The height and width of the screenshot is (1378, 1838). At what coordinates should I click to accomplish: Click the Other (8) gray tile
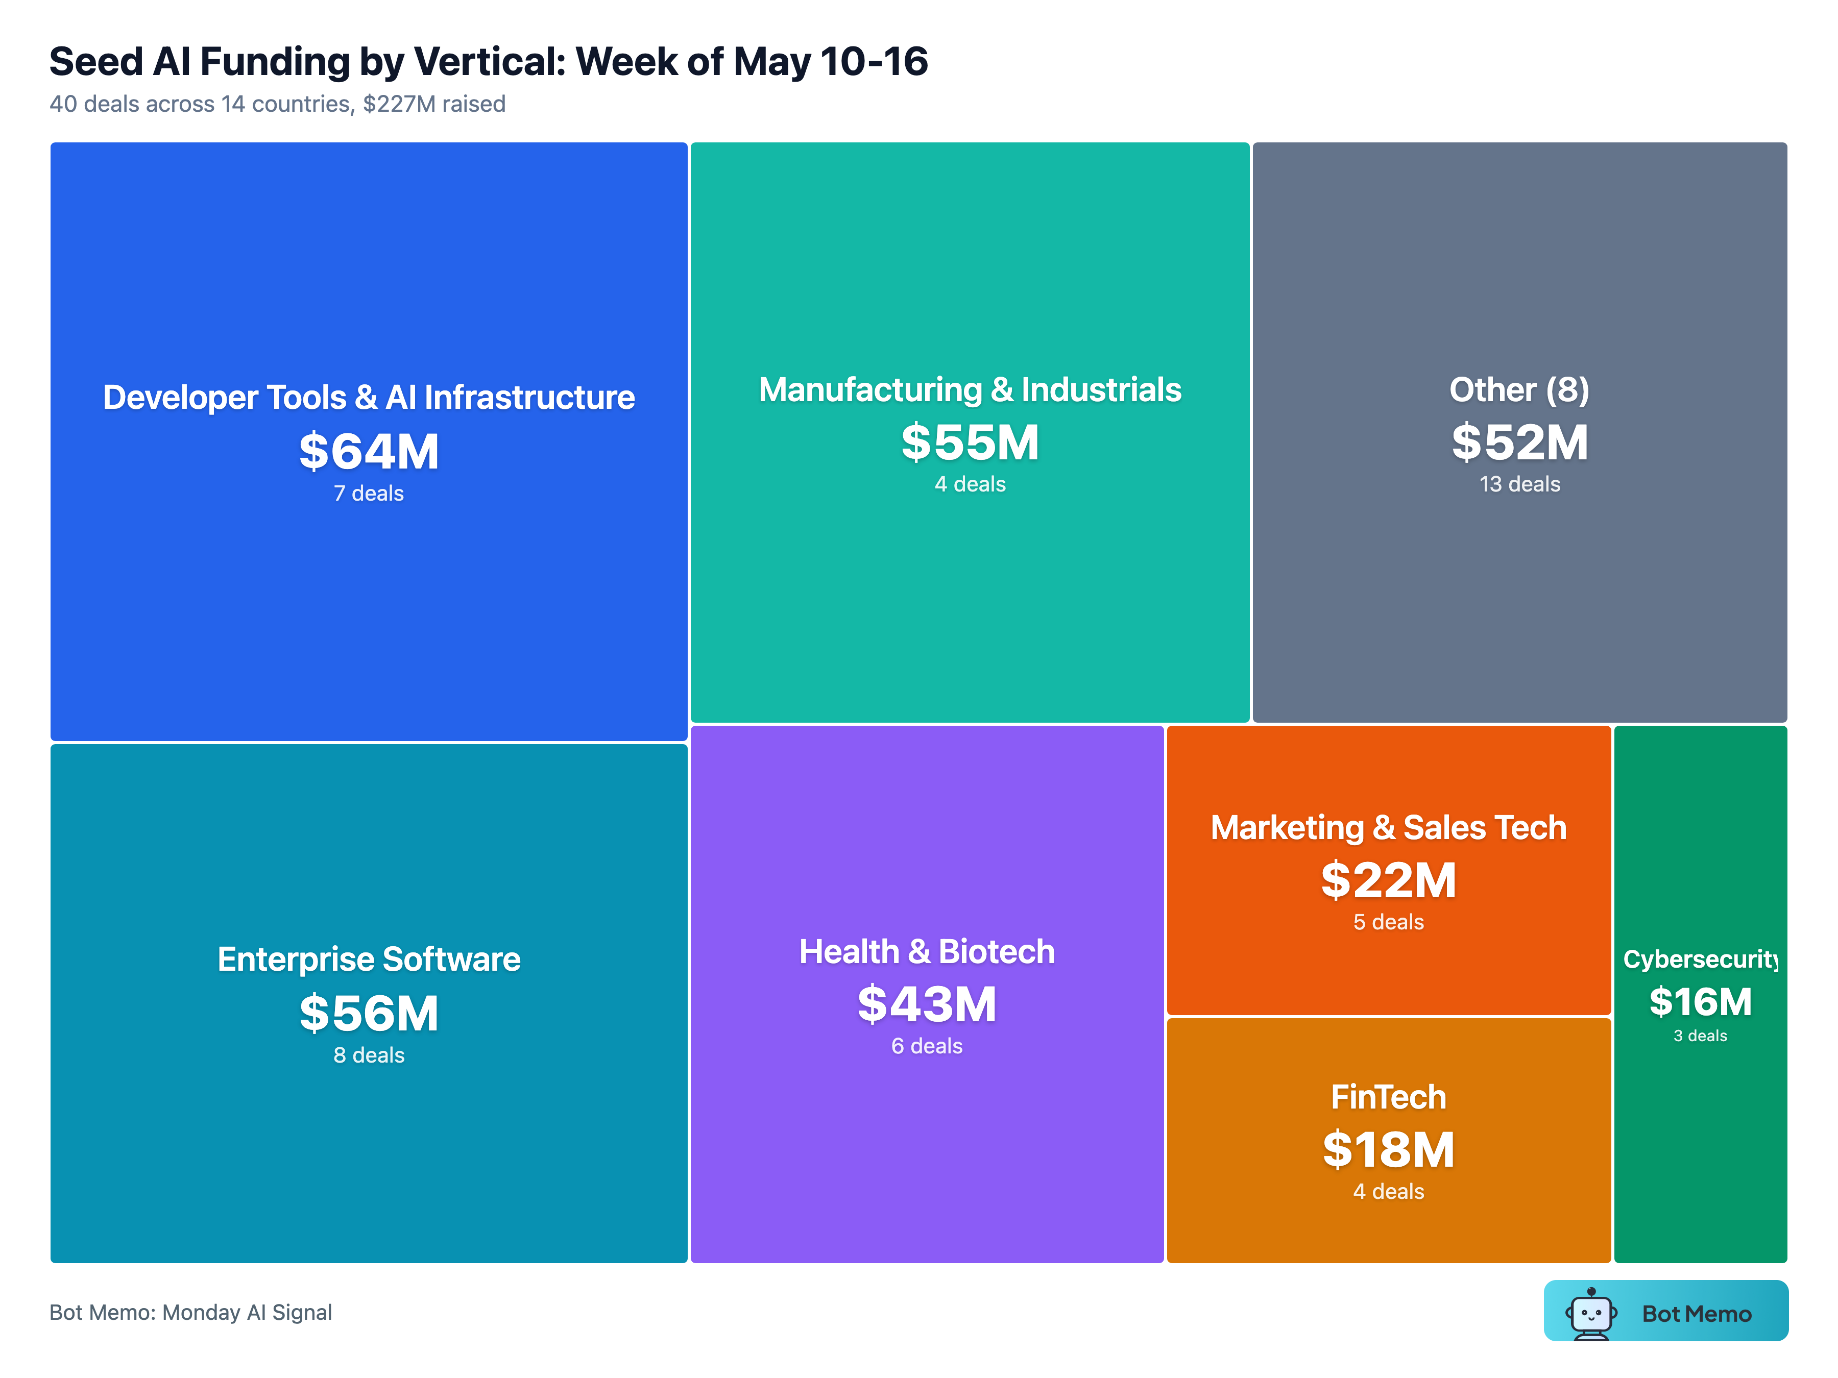pos(1520,432)
